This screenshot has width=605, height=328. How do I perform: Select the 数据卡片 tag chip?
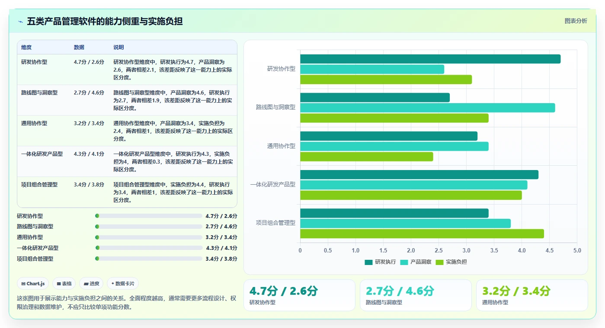123,284
